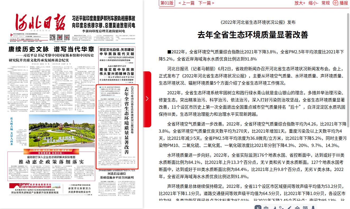Enlarge text with 放大+ button
350x209 pixels.
300,3
